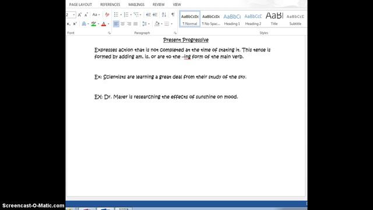Apply the red font color
The image size is (373, 210).
[104, 24]
